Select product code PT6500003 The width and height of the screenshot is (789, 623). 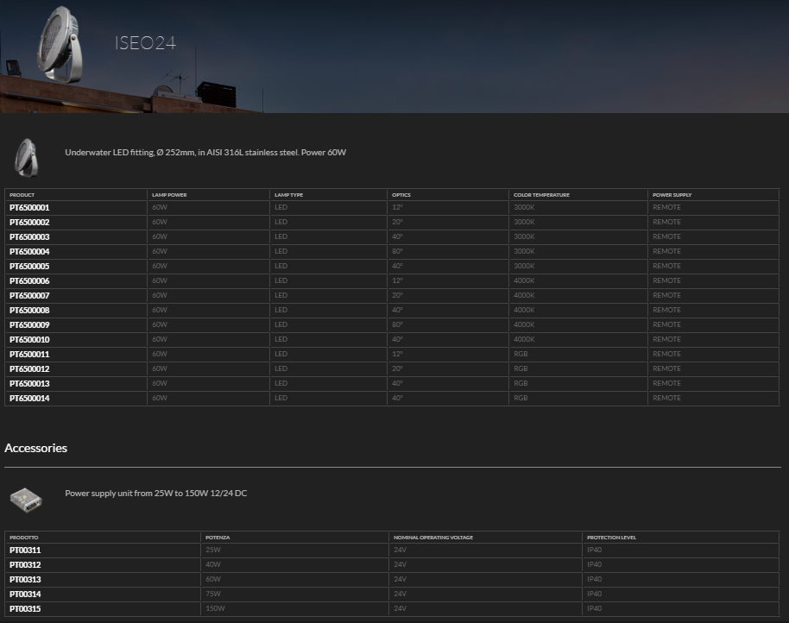pos(29,237)
